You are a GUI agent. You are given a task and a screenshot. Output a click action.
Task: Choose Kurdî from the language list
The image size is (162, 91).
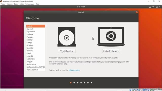pyautogui.click(x=35, y=53)
